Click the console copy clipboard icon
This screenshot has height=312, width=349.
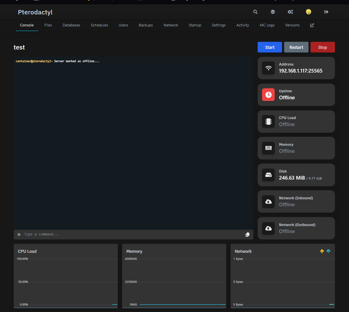tap(247, 235)
